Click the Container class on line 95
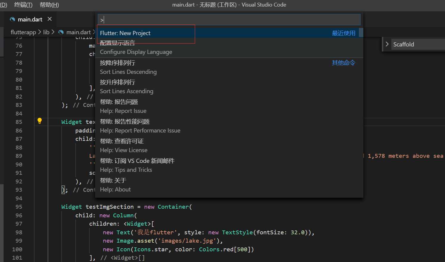 (173, 207)
